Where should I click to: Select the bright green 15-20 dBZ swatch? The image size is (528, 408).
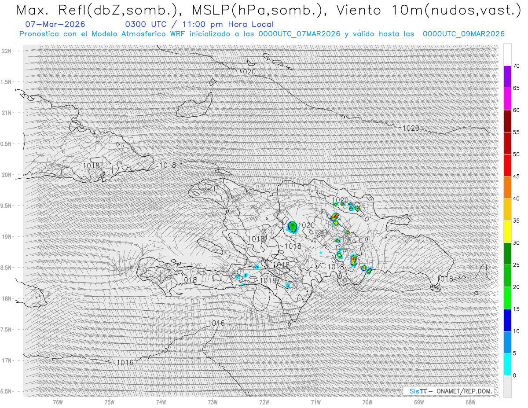tap(507, 298)
